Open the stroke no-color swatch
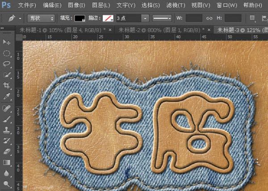This screenshot has height=191, width=268. pos(108,18)
